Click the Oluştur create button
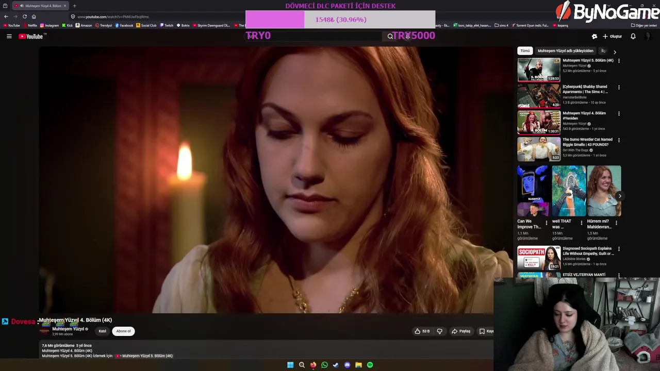660x371 pixels. (612, 36)
